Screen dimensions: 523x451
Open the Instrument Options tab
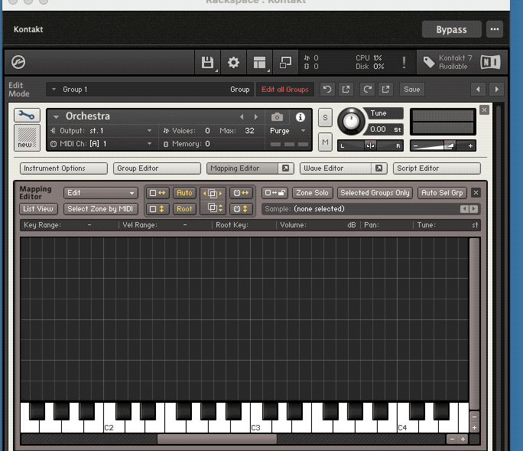click(x=63, y=168)
